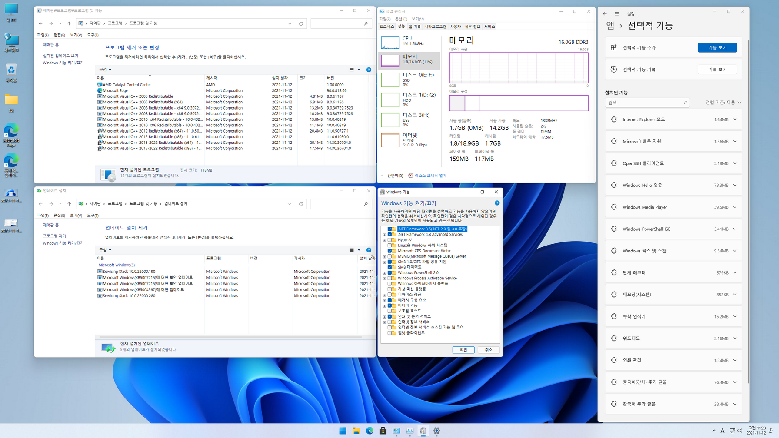Open Options menu in Task Manager

(401, 19)
